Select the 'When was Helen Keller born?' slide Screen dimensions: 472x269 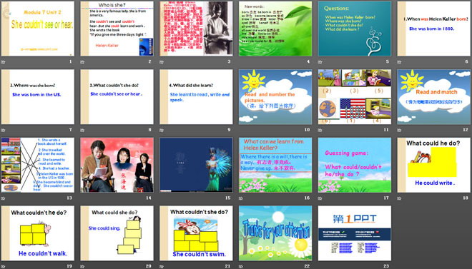pos(434,29)
